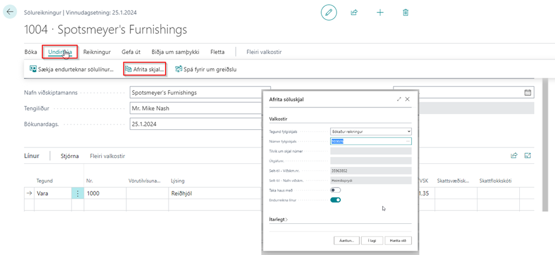This screenshot has width=555, height=255.
Task: Open the Gefa út menu
Action: click(x=130, y=52)
